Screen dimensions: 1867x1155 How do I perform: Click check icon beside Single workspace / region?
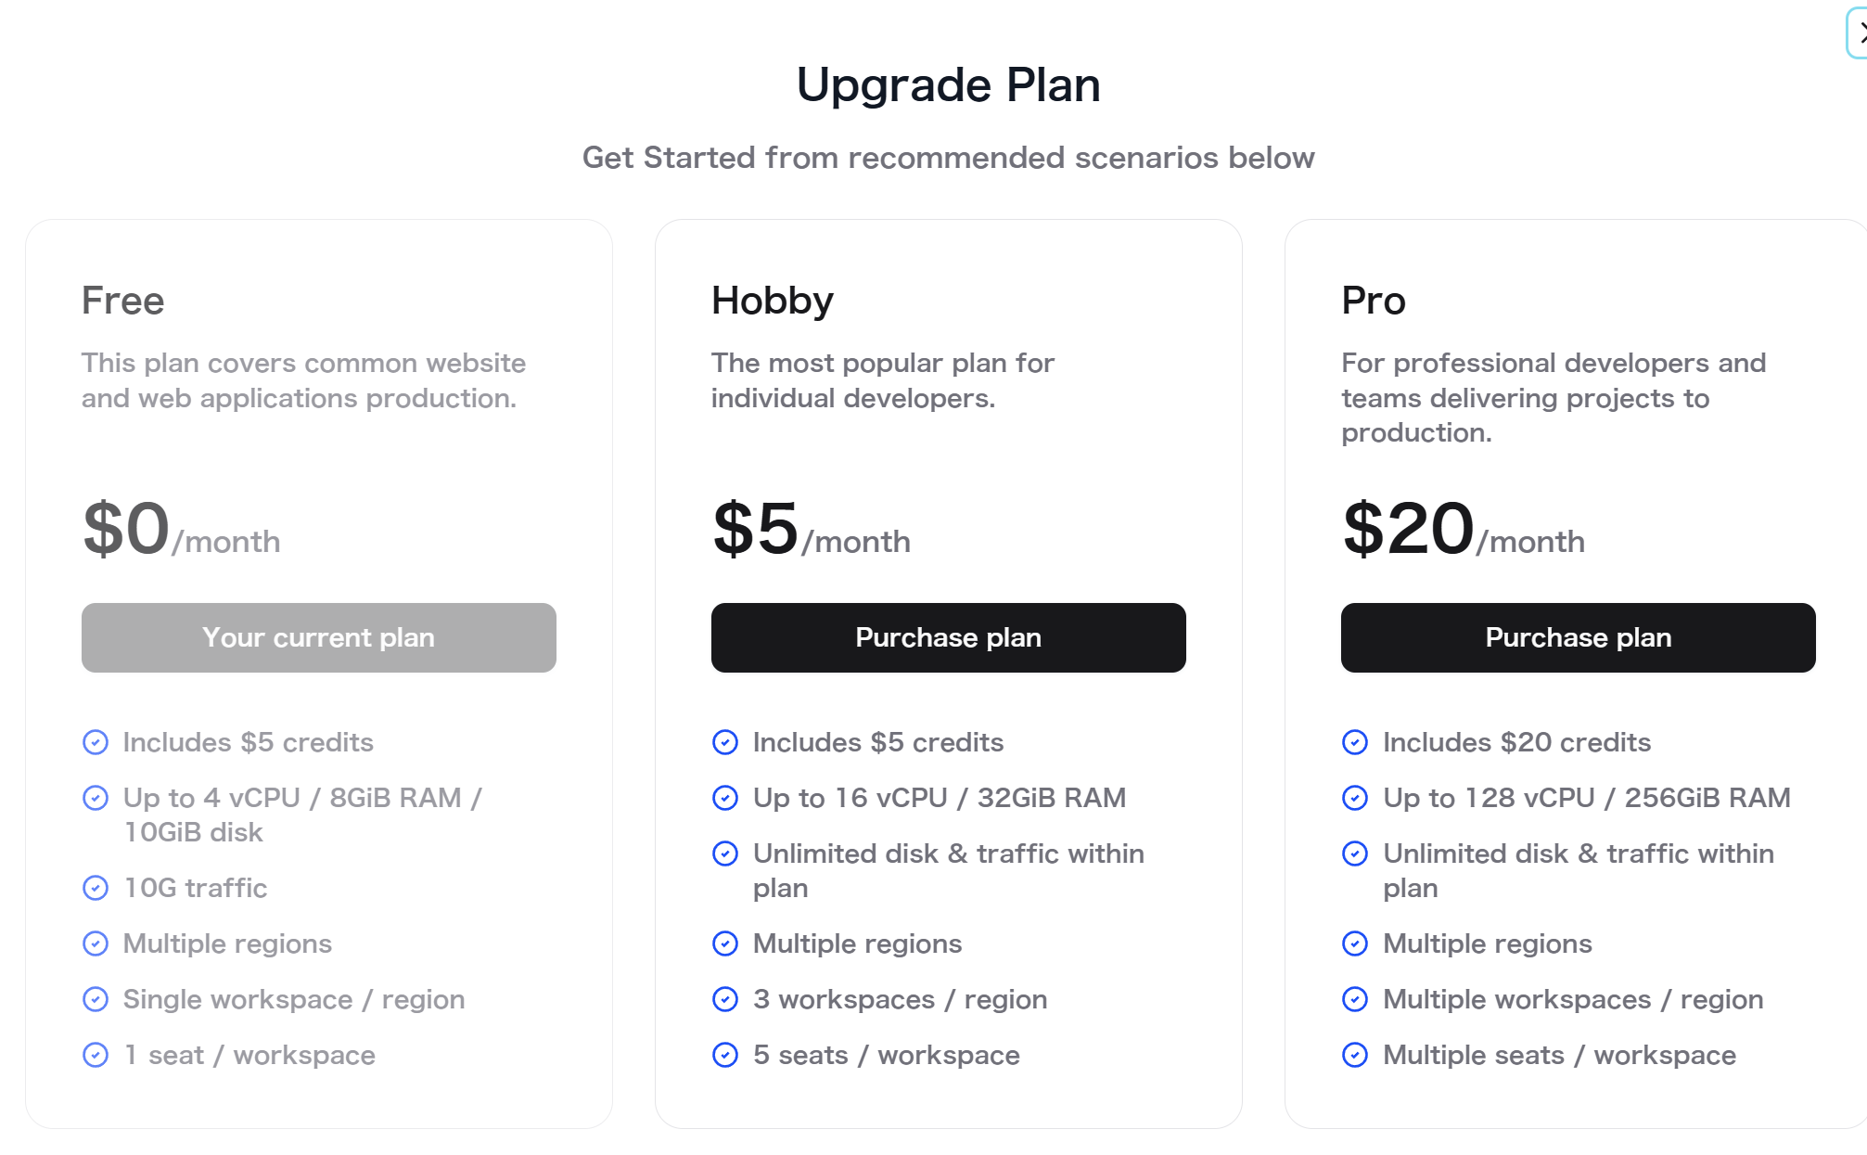(96, 999)
